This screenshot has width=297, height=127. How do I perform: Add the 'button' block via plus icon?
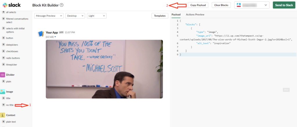pos(3,38)
